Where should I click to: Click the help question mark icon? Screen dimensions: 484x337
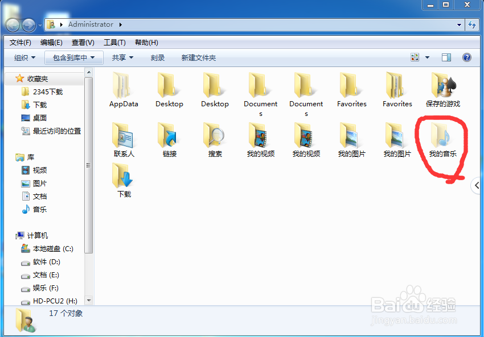click(467, 57)
